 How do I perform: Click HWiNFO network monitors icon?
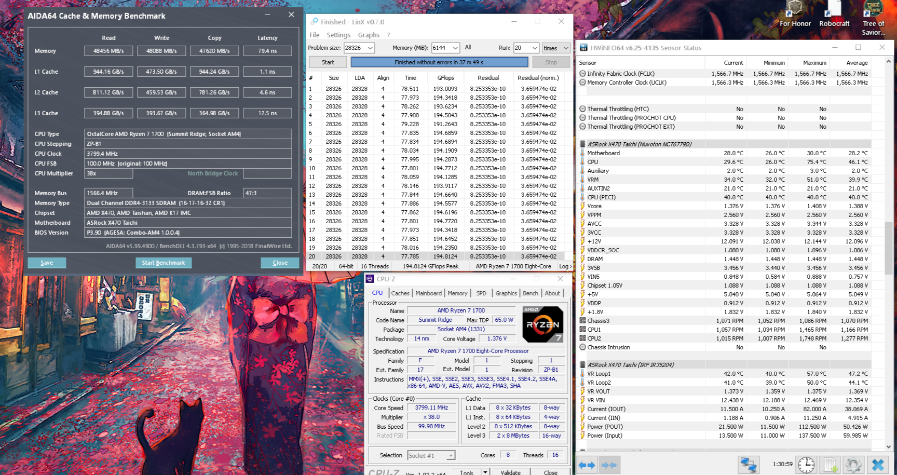[749, 464]
